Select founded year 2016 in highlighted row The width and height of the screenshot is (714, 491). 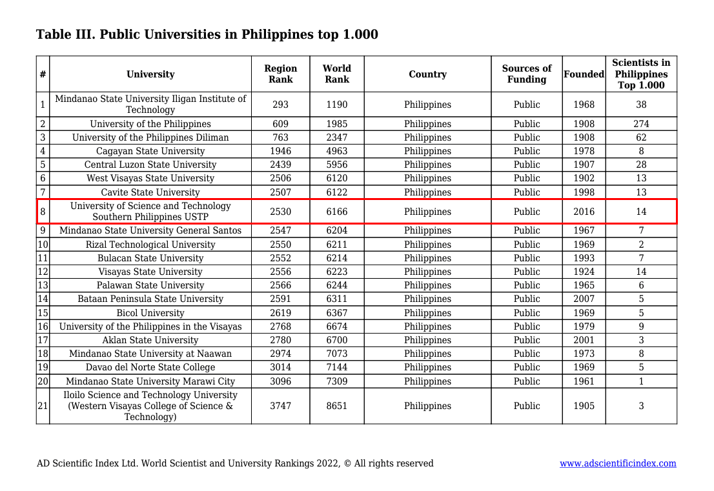tap(584, 212)
